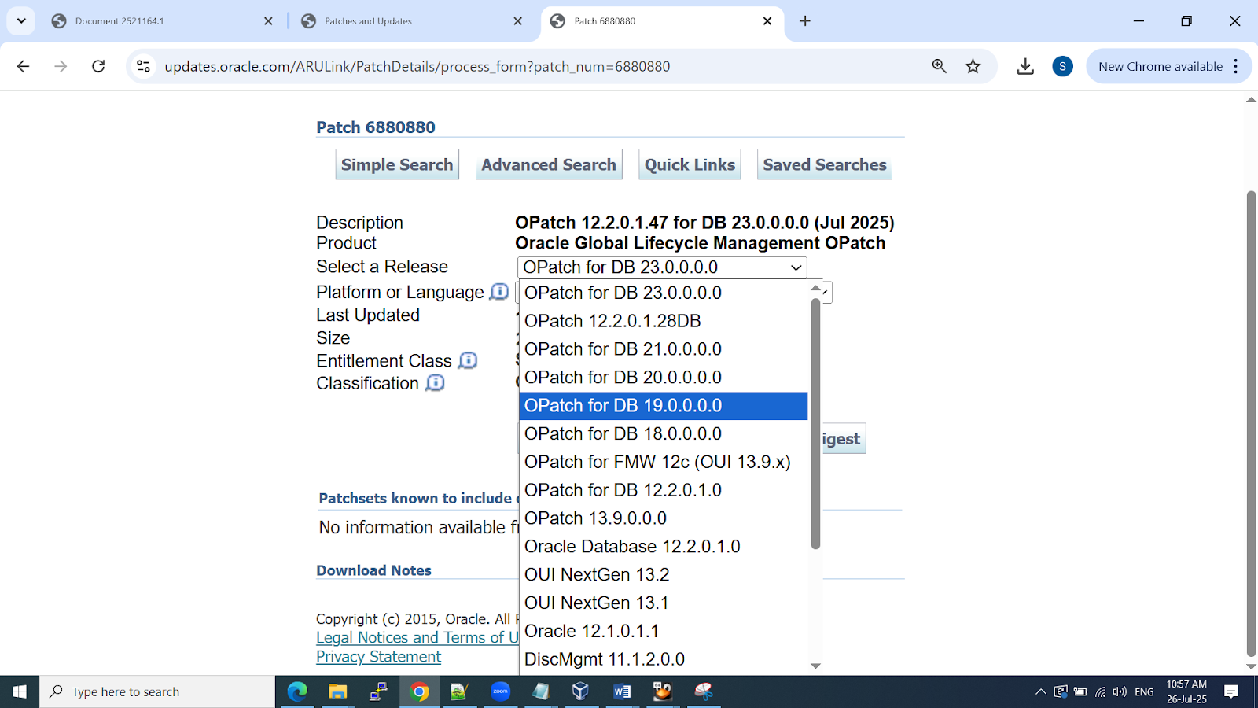Open the Privacy Statement link

tap(378, 657)
